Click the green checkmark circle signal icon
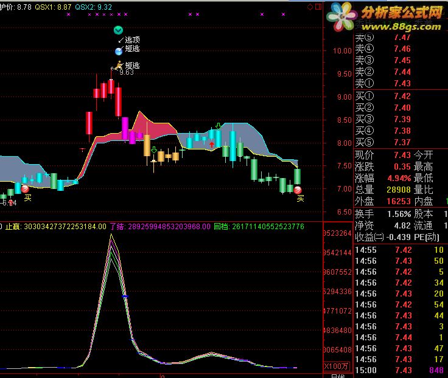This screenshot has width=448, height=378. pyautogui.click(x=118, y=30)
